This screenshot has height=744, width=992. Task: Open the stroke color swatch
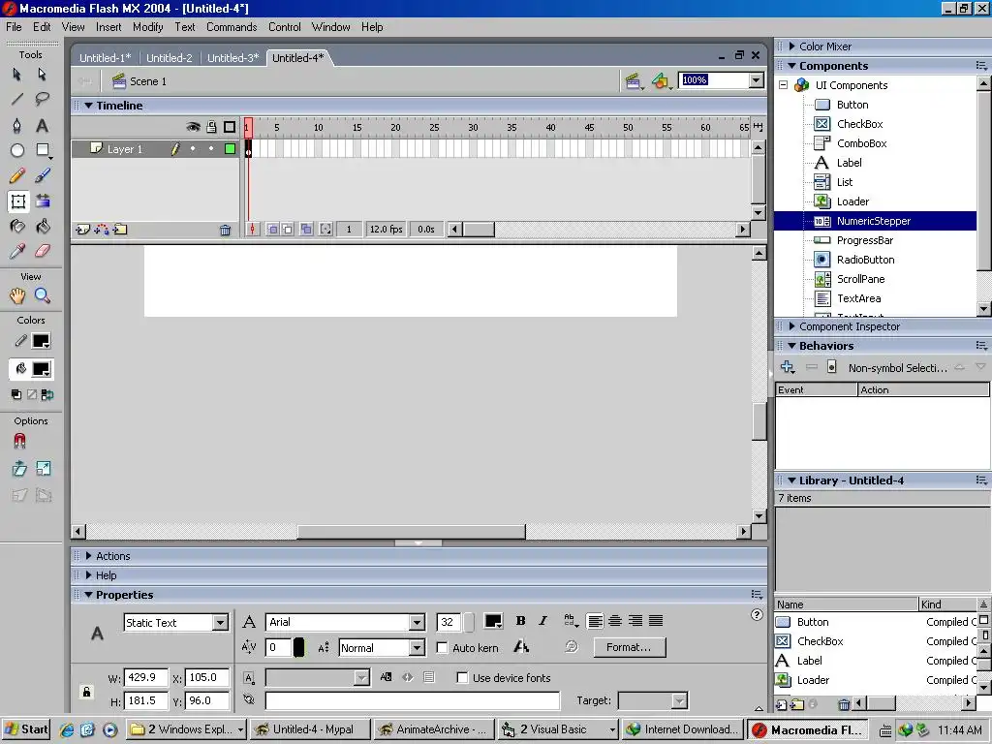(41, 341)
